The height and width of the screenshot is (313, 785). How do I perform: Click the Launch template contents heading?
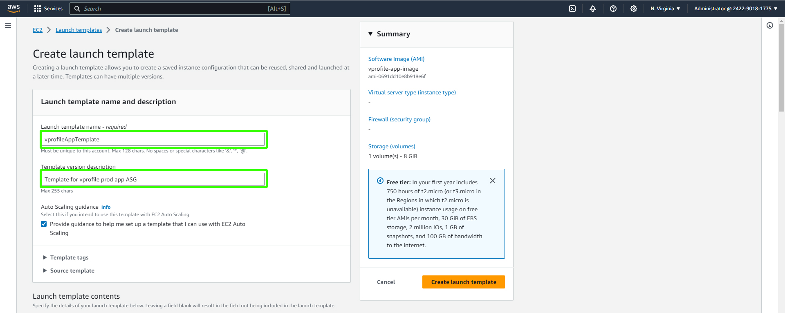pos(76,296)
